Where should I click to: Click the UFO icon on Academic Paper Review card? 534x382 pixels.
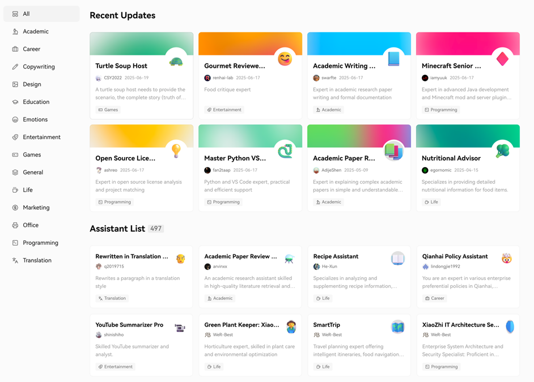tap(289, 259)
